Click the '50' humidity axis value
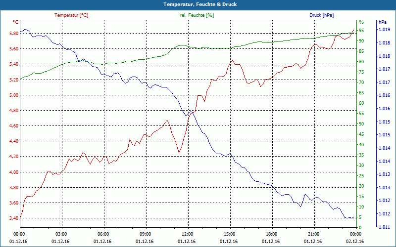 click(361, 124)
